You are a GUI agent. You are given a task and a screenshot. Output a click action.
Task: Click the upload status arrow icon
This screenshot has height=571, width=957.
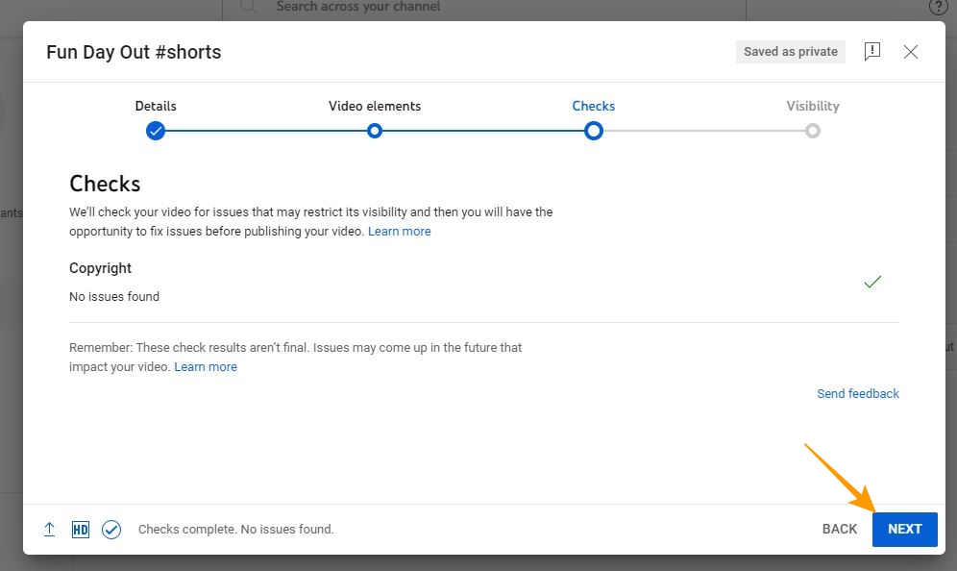(49, 529)
